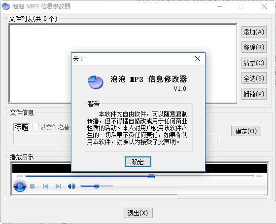The image size is (276, 224).
Task: Click 清空(C) to clear the list
Action: point(254,63)
